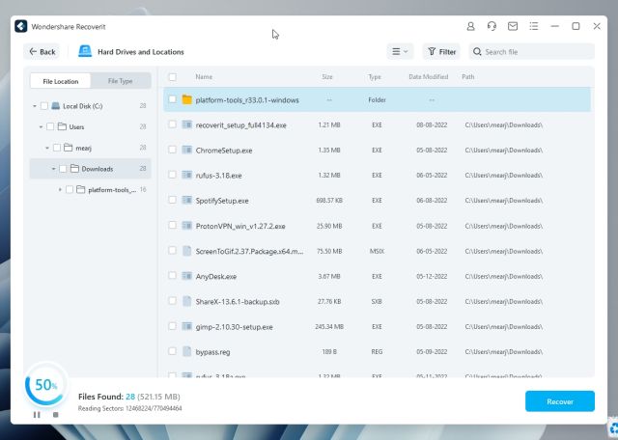
Task: Open the view mode dropdown
Action: pyautogui.click(x=400, y=51)
